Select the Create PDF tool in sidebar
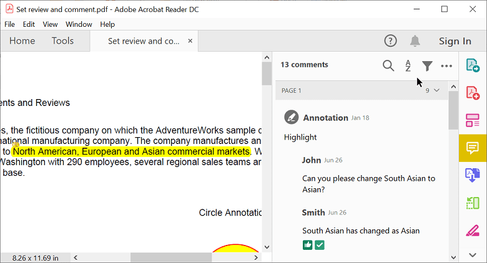The height and width of the screenshot is (263, 487). click(473, 93)
